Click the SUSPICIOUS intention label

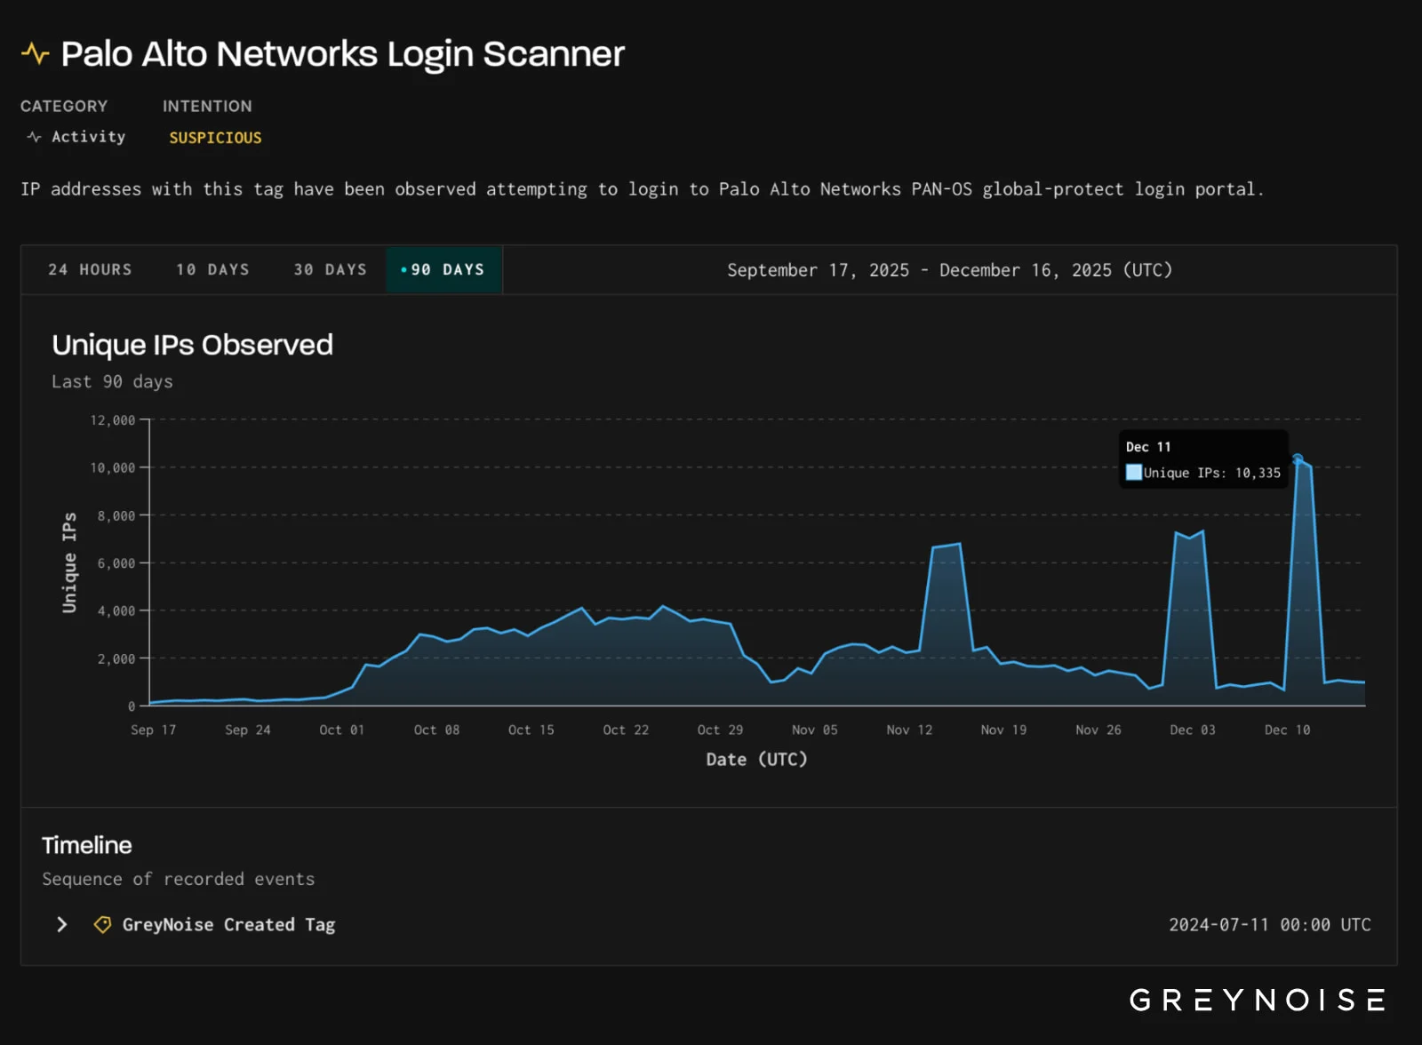(x=215, y=137)
